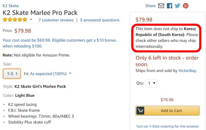206x130 pixels.
Task: Open the K2 Skate brand link
Action: (11, 6)
